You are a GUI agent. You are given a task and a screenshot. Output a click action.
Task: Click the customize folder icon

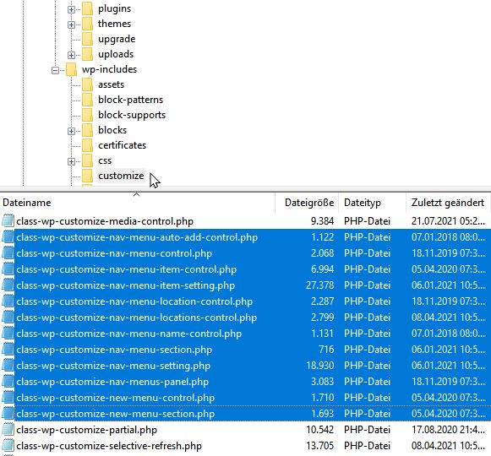(x=87, y=176)
